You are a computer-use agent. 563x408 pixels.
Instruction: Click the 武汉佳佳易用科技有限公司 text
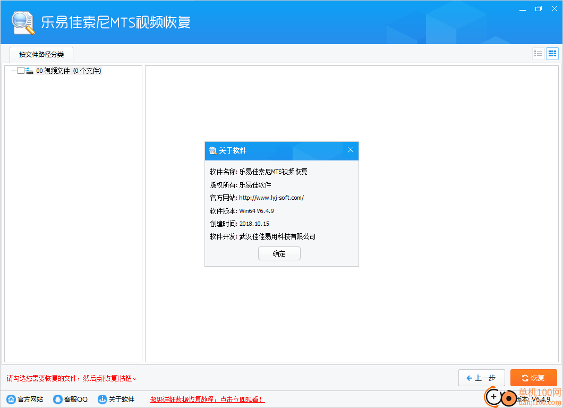[278, 237]
